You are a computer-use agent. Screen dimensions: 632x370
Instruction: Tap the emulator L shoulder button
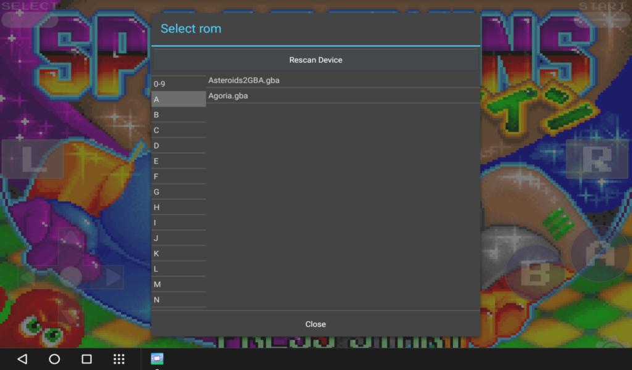point(33,158)
